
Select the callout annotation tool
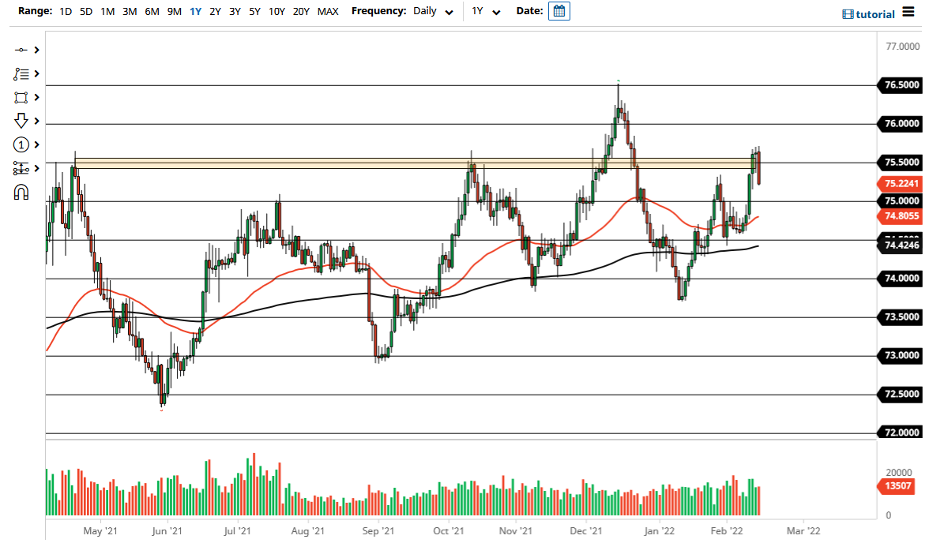[x=21, y=73]
